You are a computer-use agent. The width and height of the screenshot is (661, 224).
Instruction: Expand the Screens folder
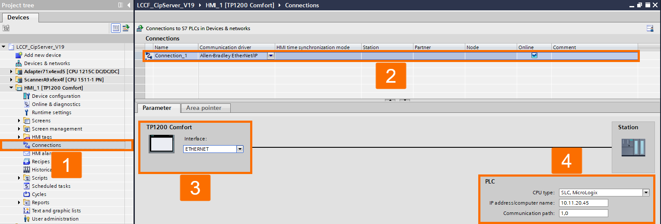pos(19,121)
